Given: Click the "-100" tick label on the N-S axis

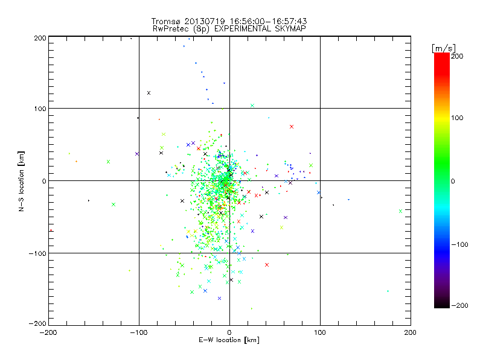Looking at the screenshot, I should tap(37, 253).
